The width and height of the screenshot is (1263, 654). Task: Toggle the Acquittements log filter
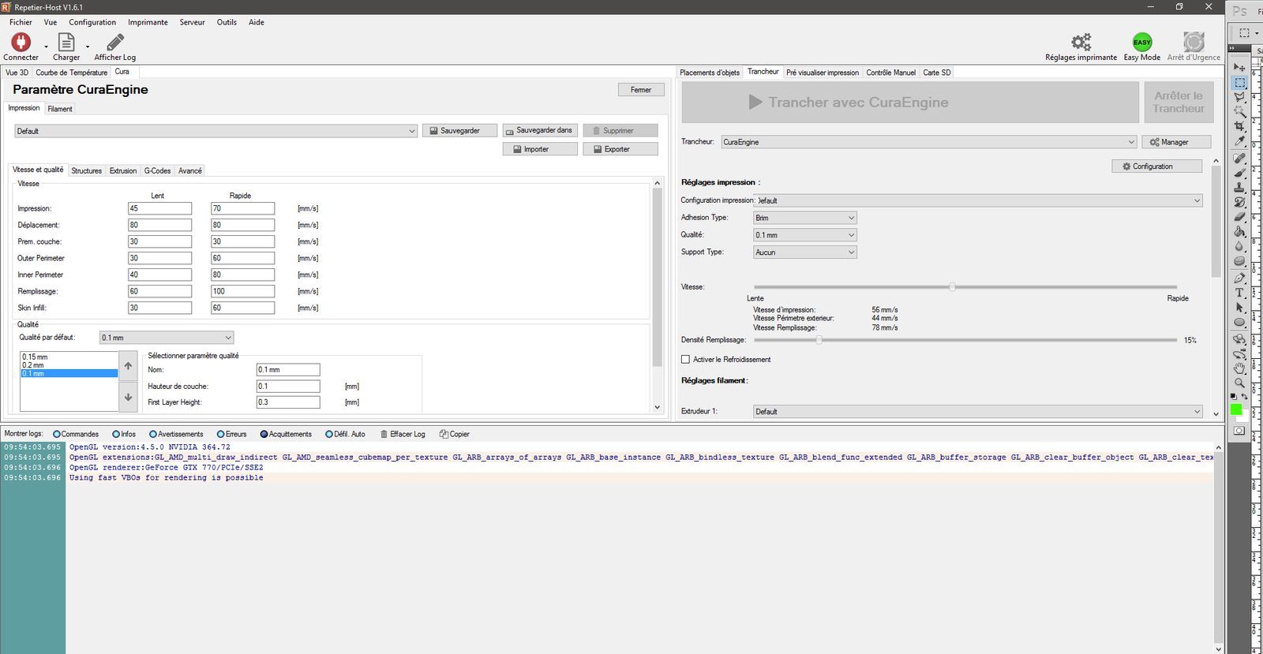coord(286,434)
